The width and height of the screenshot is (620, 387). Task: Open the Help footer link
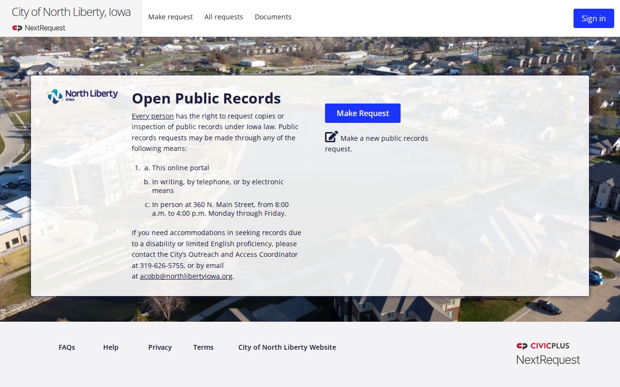pyautogui.click(x=111, y=347)
